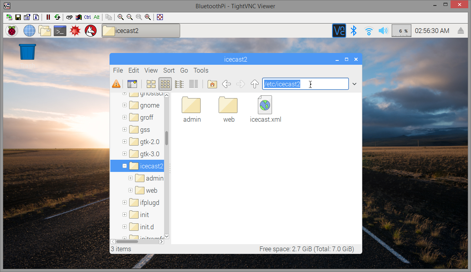
Task: Select the Trash bin on the desktop
Action: [x=27, y=53]
